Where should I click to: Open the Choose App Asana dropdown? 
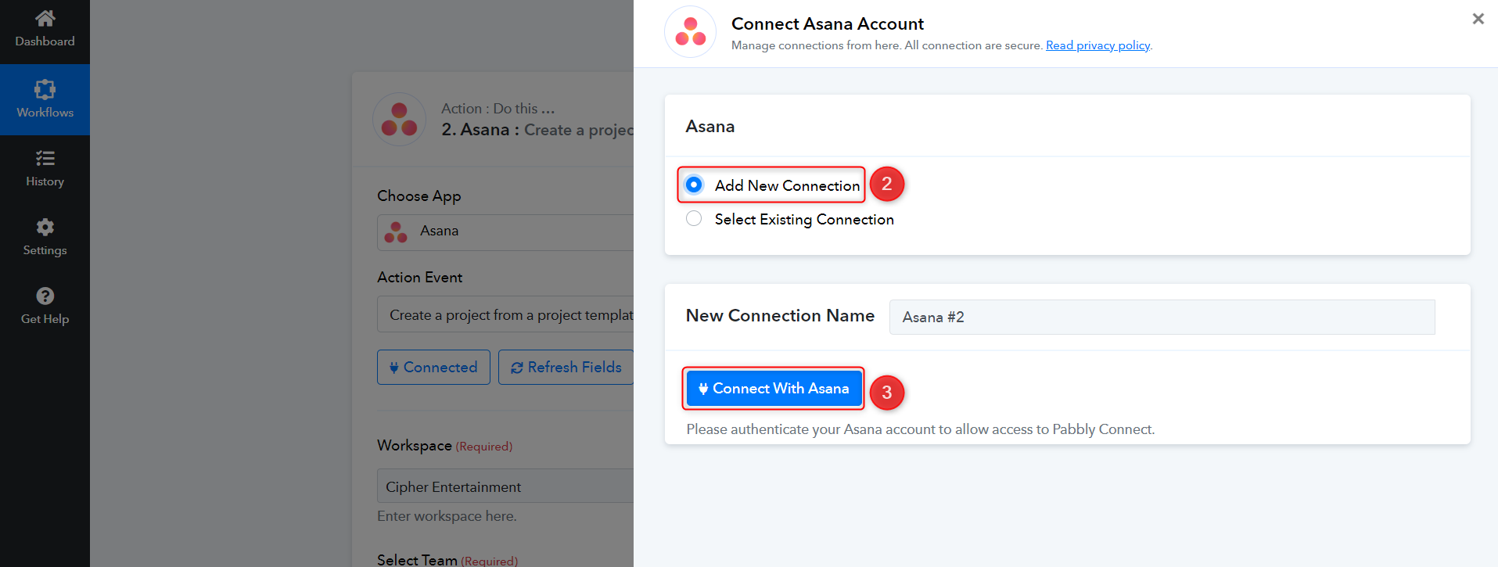point(505,232)
